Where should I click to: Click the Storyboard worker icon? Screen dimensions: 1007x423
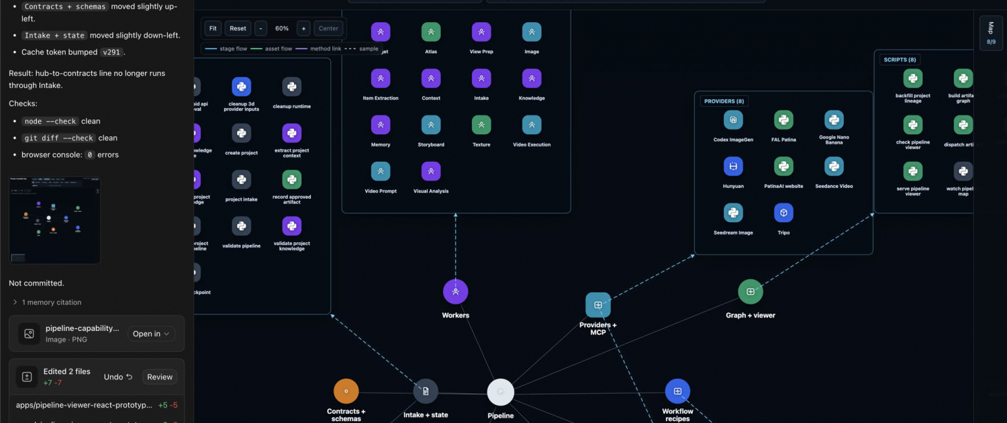point(431,125)
